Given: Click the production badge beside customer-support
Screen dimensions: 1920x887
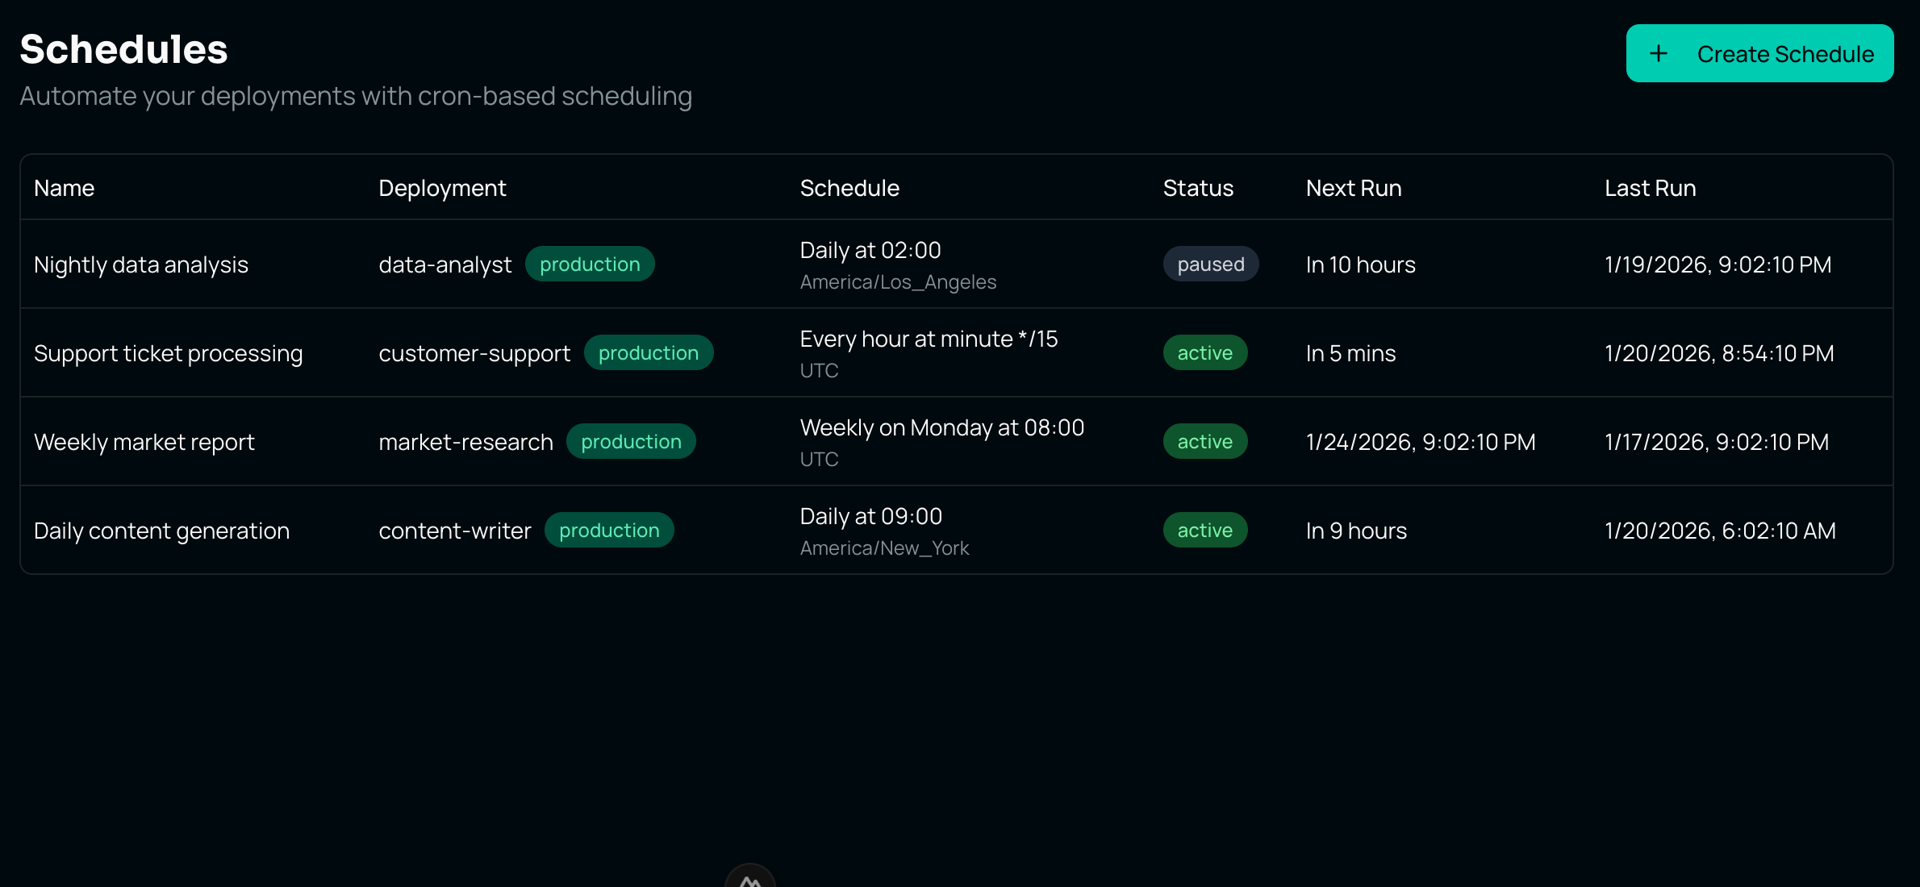Looking at the screenshot, I should click(x=649, y=352).
